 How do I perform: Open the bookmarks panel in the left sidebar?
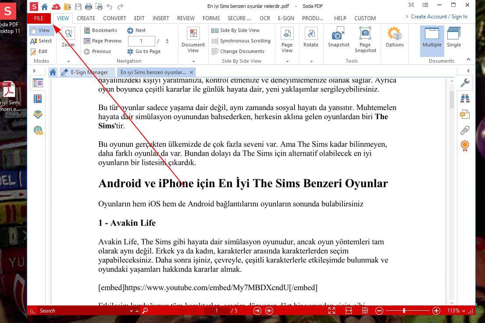[38, 99]
